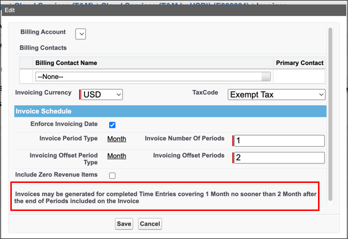
Task: Click the TaxCode label
Action: click(x=205, y=92)
